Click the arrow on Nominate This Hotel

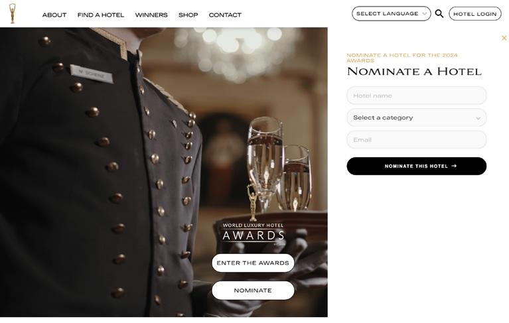click(454, 166)
